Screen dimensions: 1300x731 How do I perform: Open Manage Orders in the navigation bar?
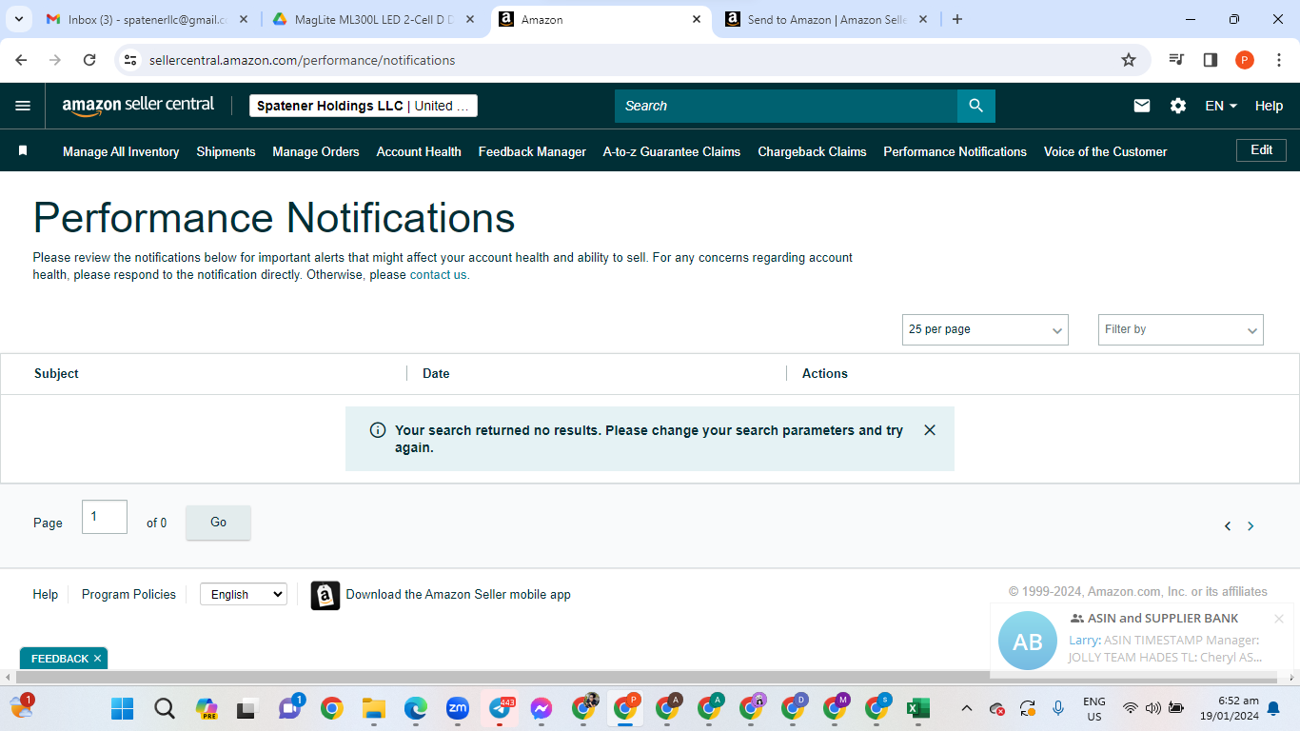point(316,151)
